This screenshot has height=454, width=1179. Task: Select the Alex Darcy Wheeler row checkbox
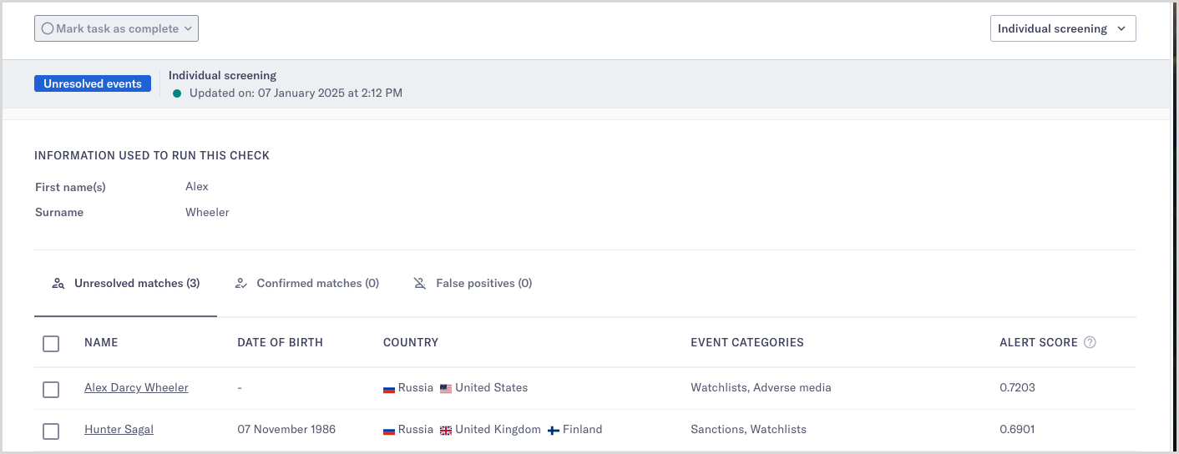pos(51,389)
